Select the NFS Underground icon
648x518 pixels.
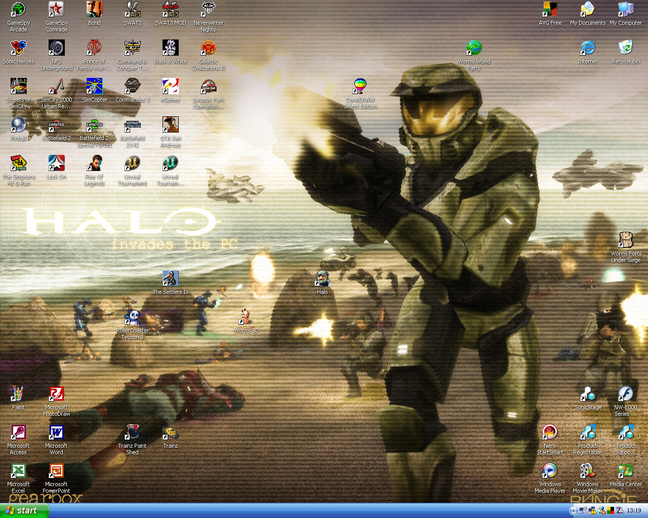pyautogui.click(x=56, y=55)
